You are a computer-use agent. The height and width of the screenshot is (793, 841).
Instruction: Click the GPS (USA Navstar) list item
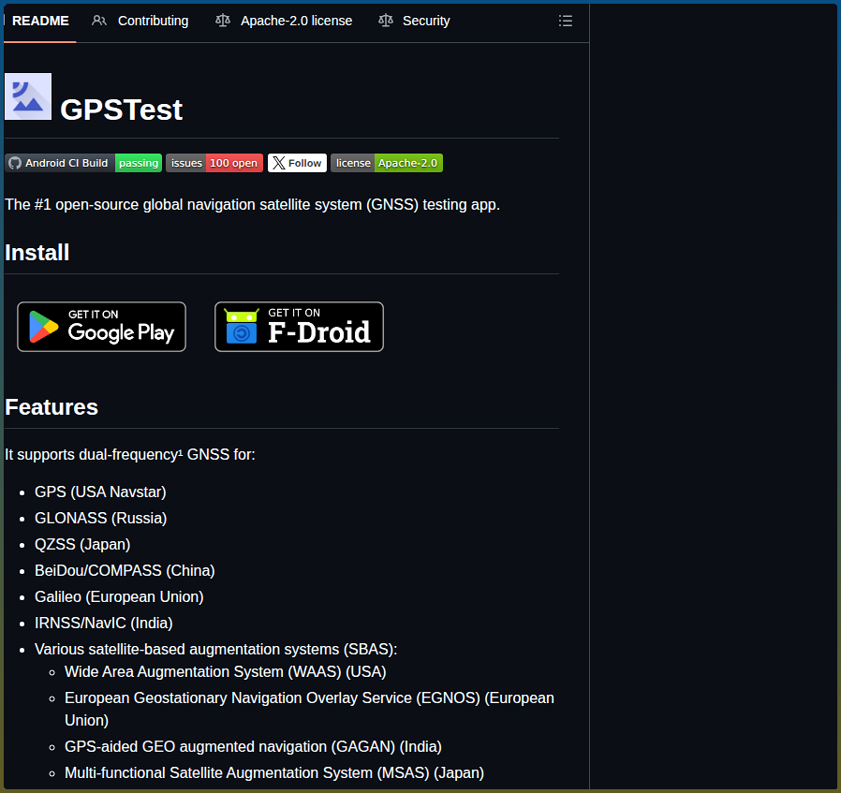click(x=100, y=492)
